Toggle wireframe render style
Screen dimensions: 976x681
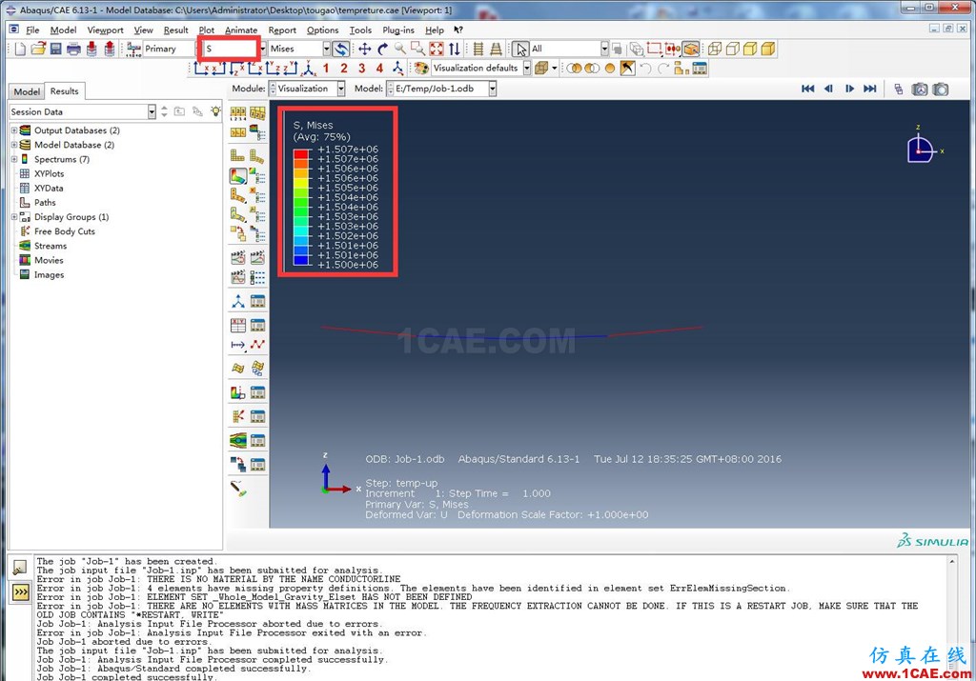point(715,49)
